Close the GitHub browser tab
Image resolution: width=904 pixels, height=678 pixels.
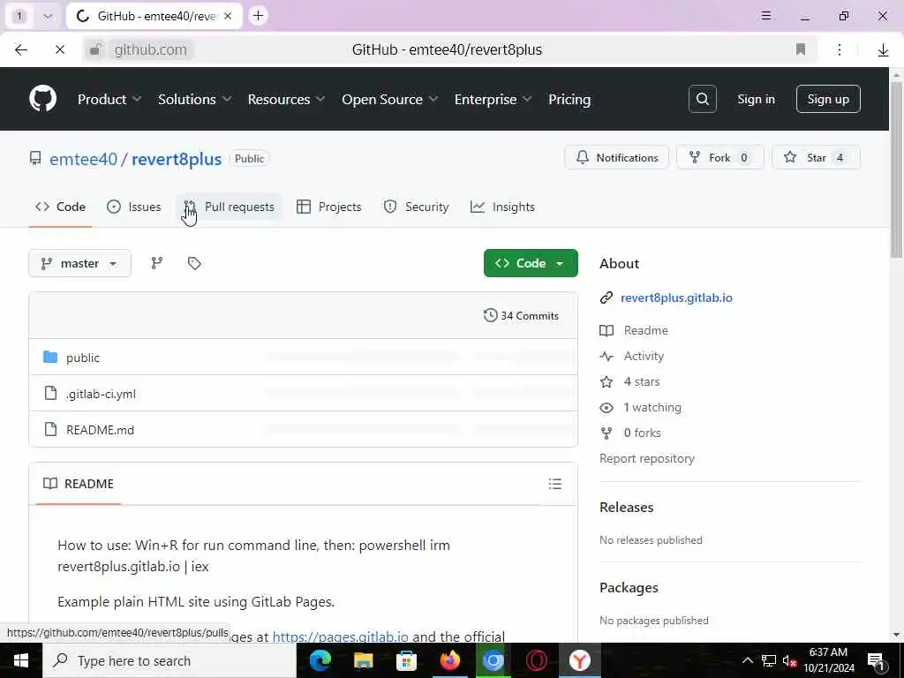pyautogui.click(x=228, y=16)
